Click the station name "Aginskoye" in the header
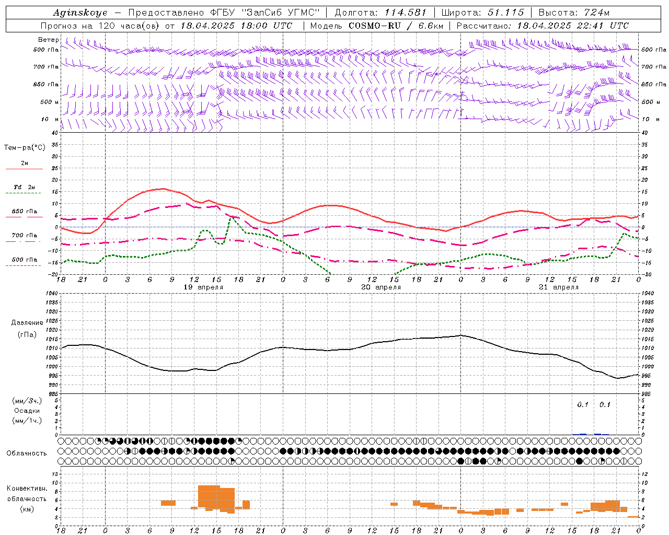Screen dimensions: 669x535 coord(80,13)
